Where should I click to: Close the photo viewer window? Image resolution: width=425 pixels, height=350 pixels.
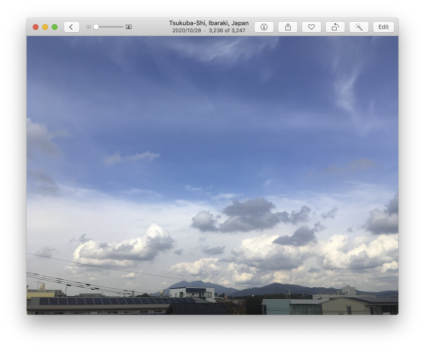pos(36,27)
